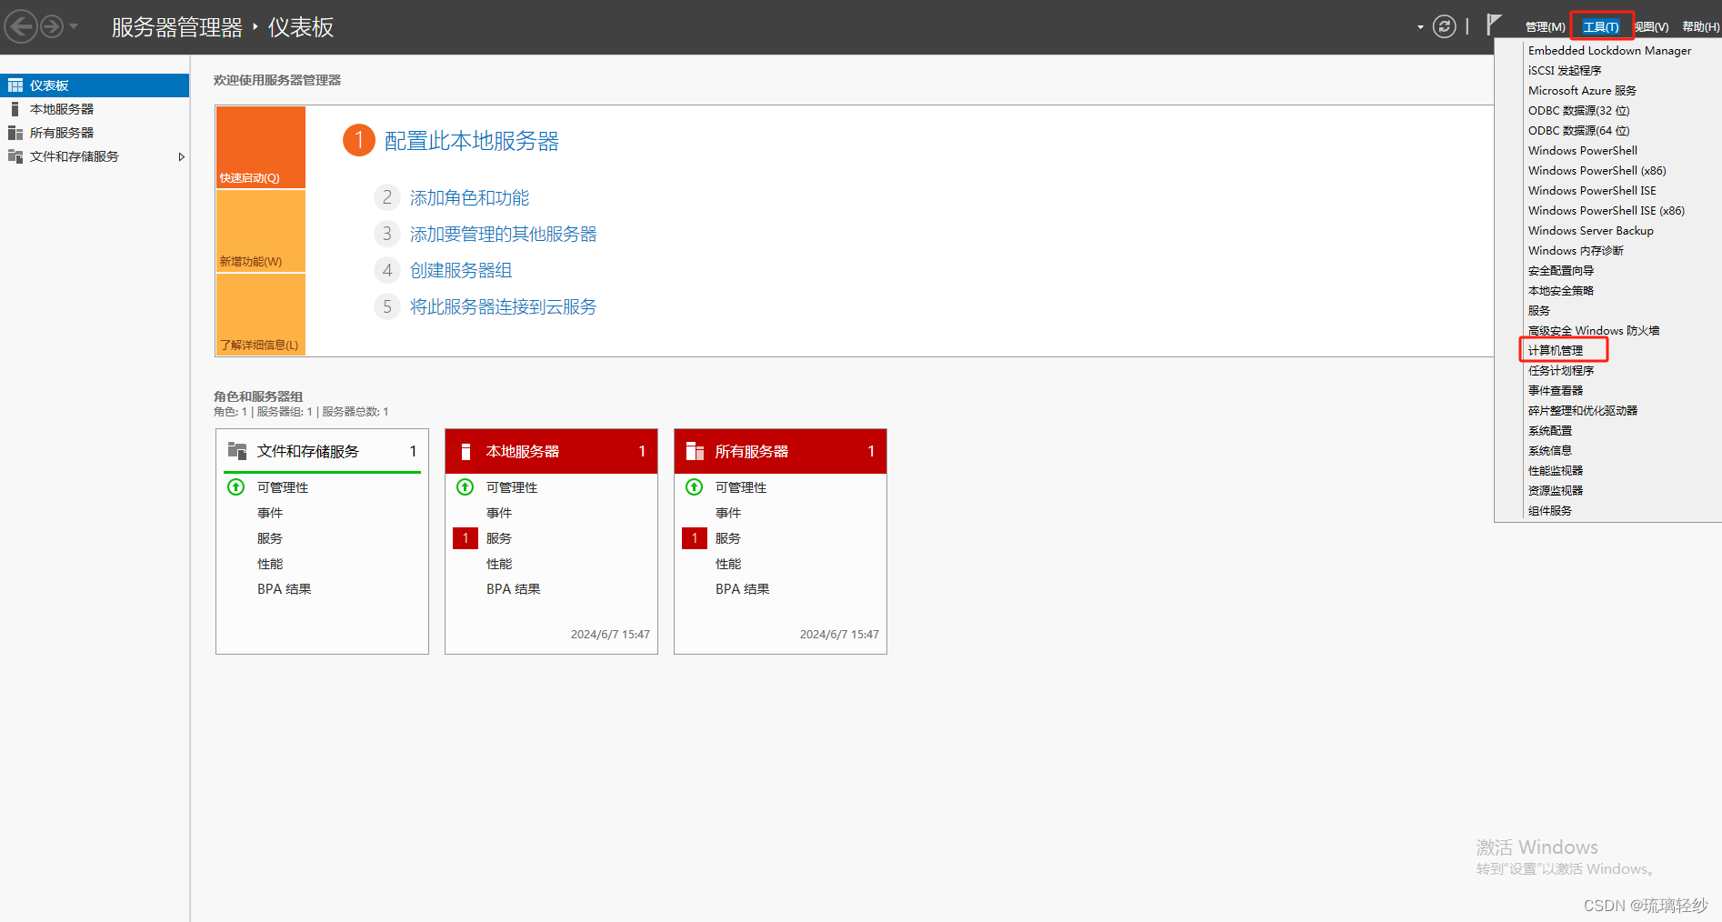Click the 文件和存储服务 sidebar icon

15,156
